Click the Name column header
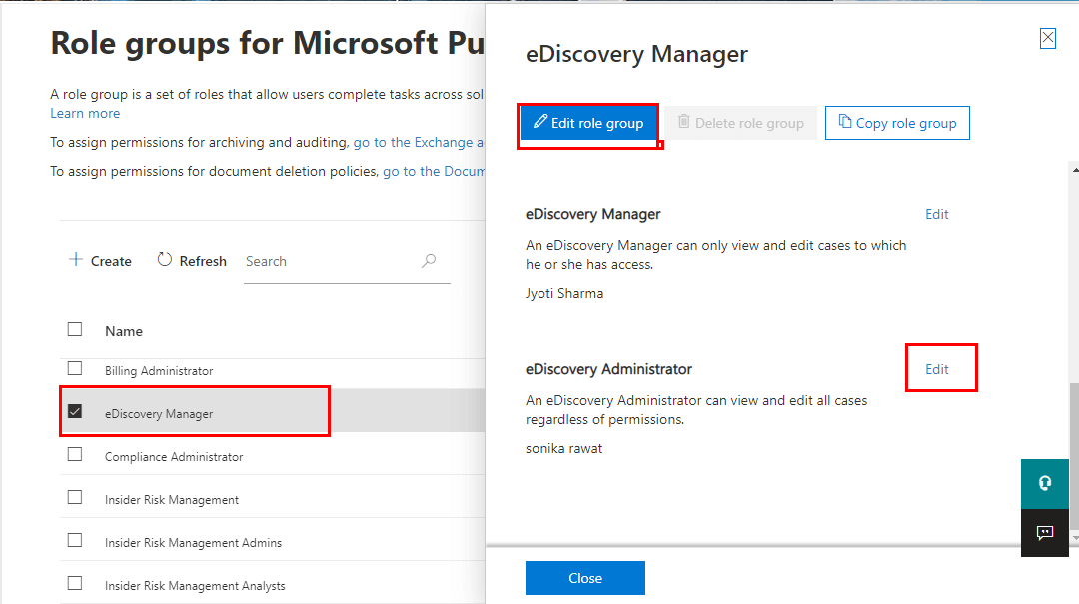Viewport: 1079px width, 604px height. (124, 331)
